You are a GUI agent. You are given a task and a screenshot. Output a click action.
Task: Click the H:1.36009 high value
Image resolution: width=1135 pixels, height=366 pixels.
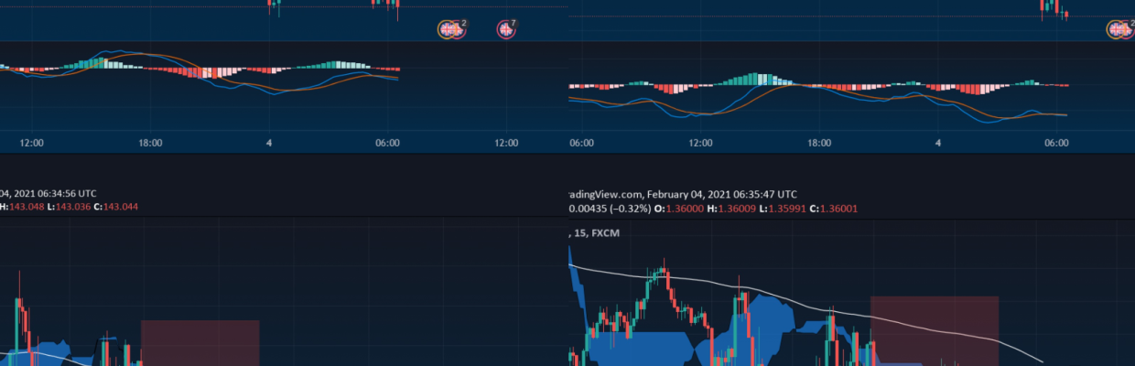(732, 209)
